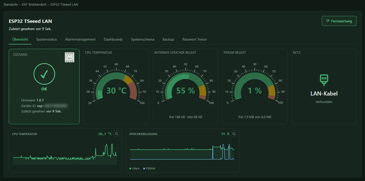Navigate to Standorte breadcrumb
The image size is (365, 181).
pyautogui.click(x=10, y=5)
